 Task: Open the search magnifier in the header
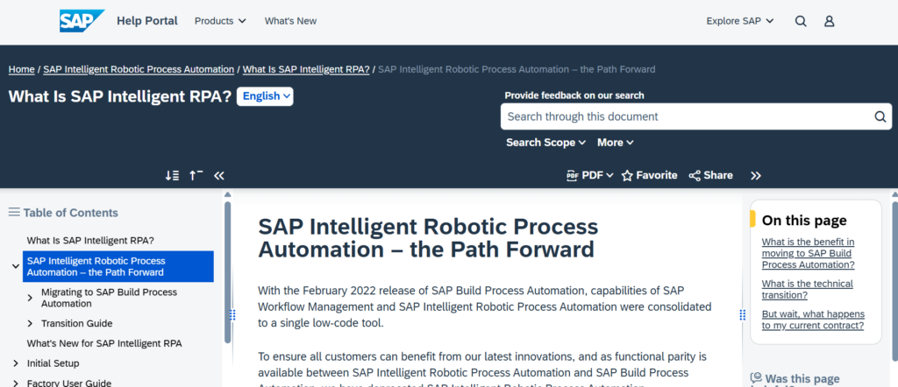click(801, 21)
